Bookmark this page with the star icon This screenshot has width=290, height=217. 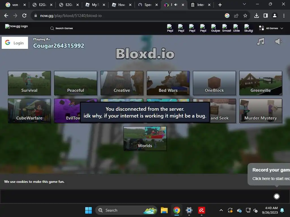pos(245,16)
